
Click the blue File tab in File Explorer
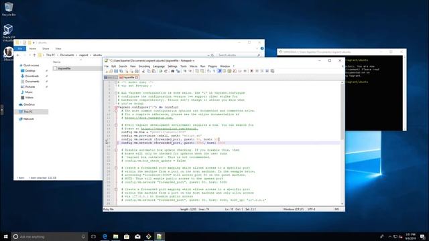(20, 49)
